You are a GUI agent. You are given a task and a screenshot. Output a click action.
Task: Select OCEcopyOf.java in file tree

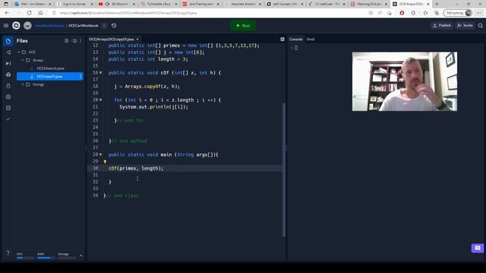pos(49,77)
